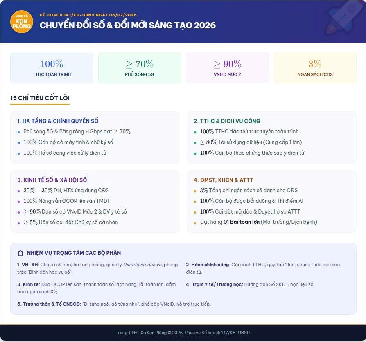Image resolution: width=366 pixels, height=342 pixels.
Task: Click the Kế hoạch 147/KH-UBND header subtitle
Action: coord(88,15)
